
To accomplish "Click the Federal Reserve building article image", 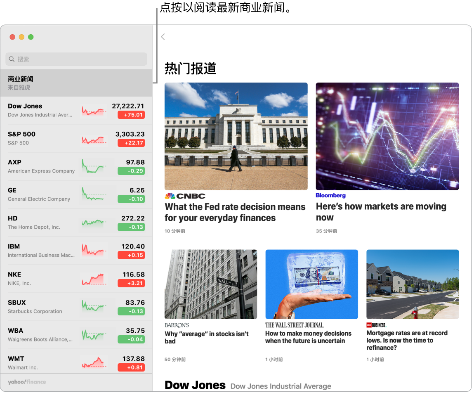I will 236,136.
